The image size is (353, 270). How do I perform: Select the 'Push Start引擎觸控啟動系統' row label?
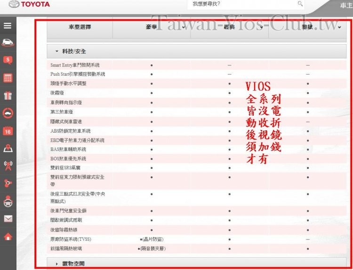click(x=78, y=74)
